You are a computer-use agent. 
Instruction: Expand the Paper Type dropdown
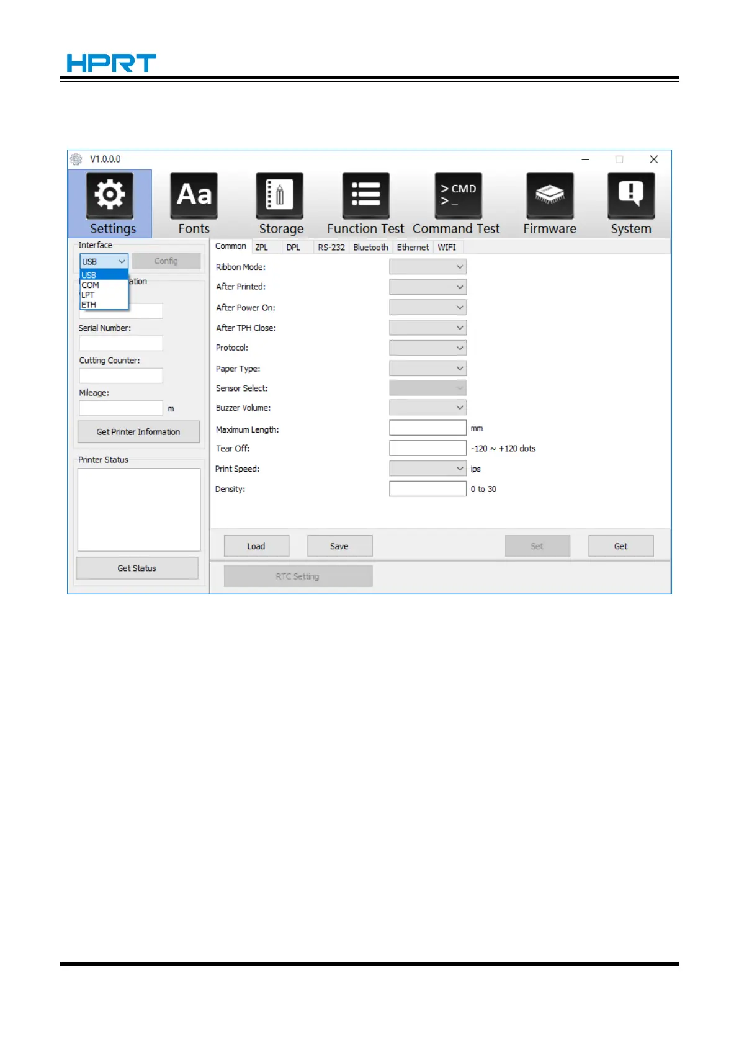click(x=428, y=368)
